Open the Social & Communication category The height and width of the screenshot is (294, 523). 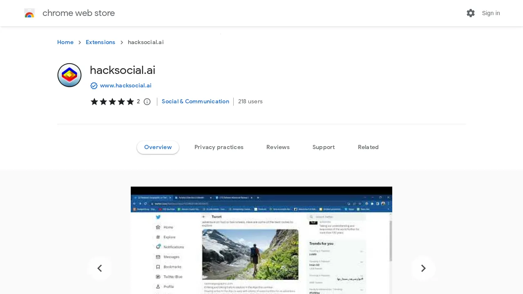point(195,101)
